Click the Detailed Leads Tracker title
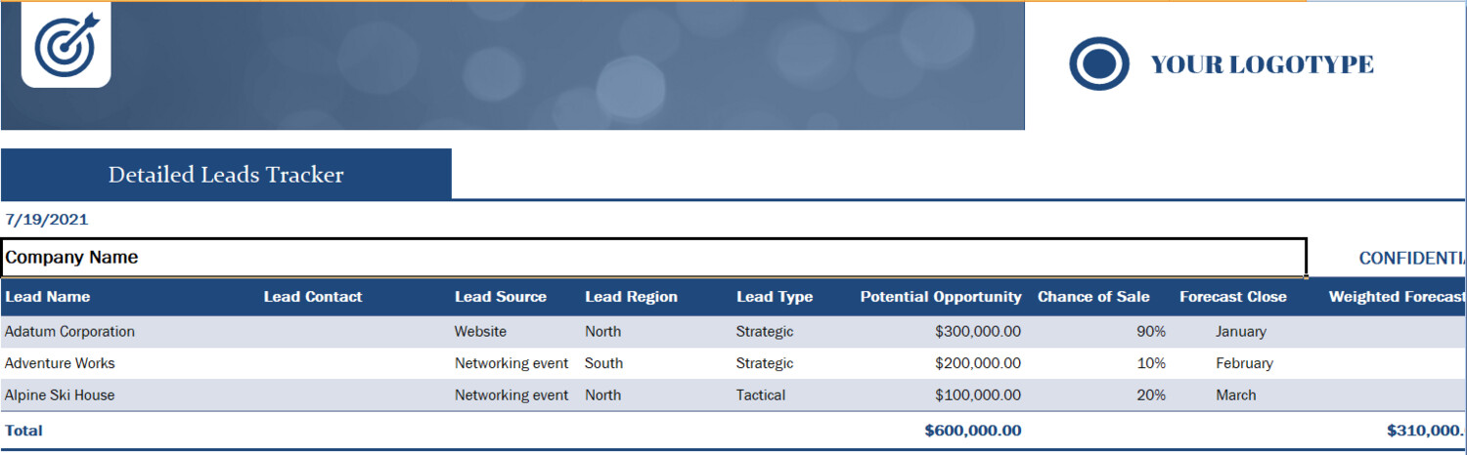 (226, 175)
